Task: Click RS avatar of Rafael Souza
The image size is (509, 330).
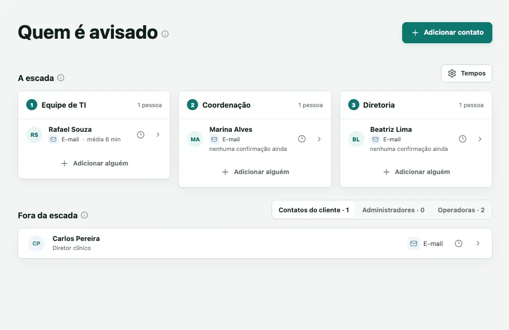Action: (x=34, y=135)
